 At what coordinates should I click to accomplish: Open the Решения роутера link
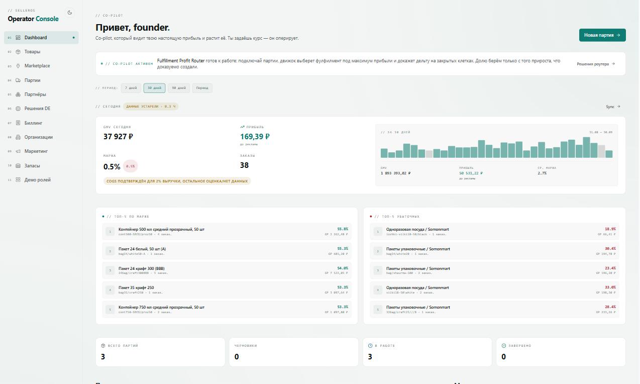596,64
